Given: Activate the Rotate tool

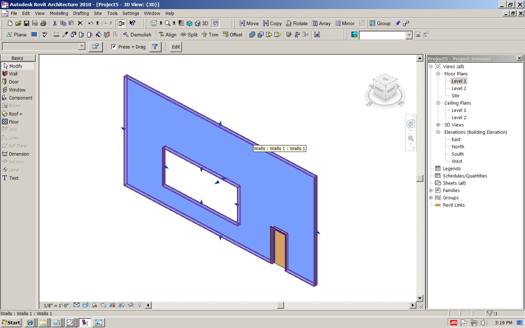Looking at the screenshot, I should (297, 23).
